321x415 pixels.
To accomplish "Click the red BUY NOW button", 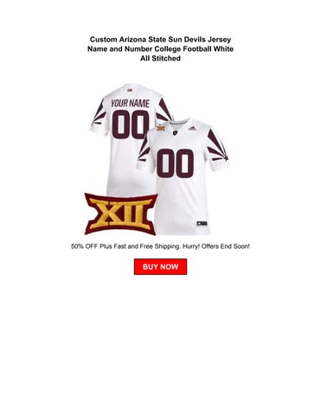I will 160,266.
